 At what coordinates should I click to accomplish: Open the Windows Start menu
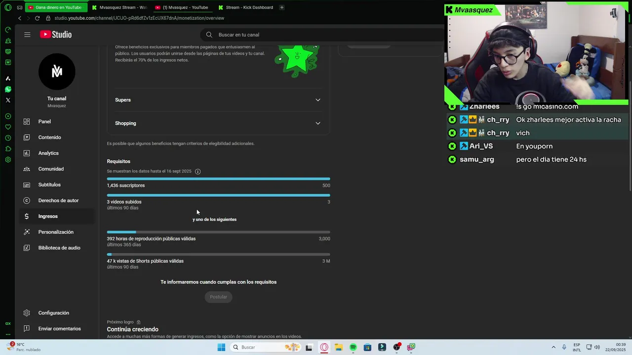pyautogui.click(x=221, y=347)
